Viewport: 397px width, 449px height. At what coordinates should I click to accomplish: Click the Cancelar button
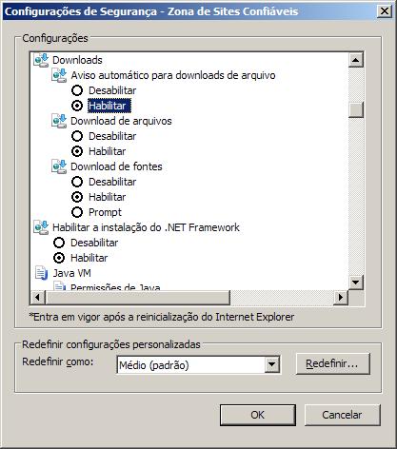343,415
